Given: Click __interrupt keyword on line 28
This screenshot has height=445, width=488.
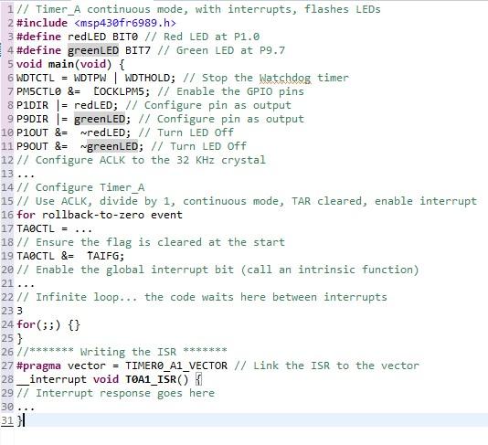Looking at the screenshot, I should coord(52,379).
